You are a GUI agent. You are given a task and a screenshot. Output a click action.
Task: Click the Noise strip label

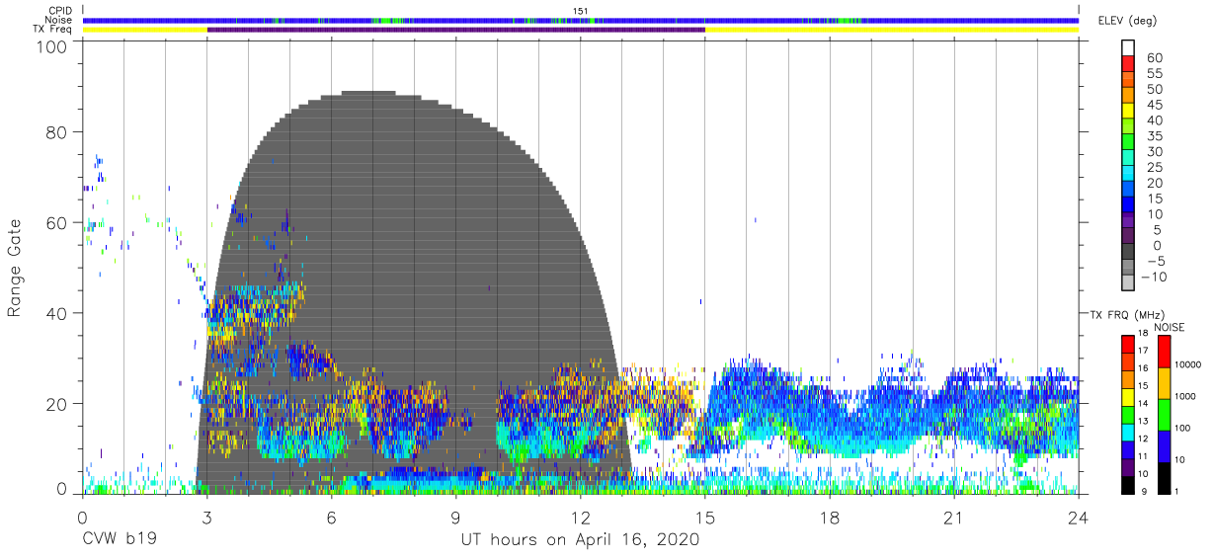59,20
